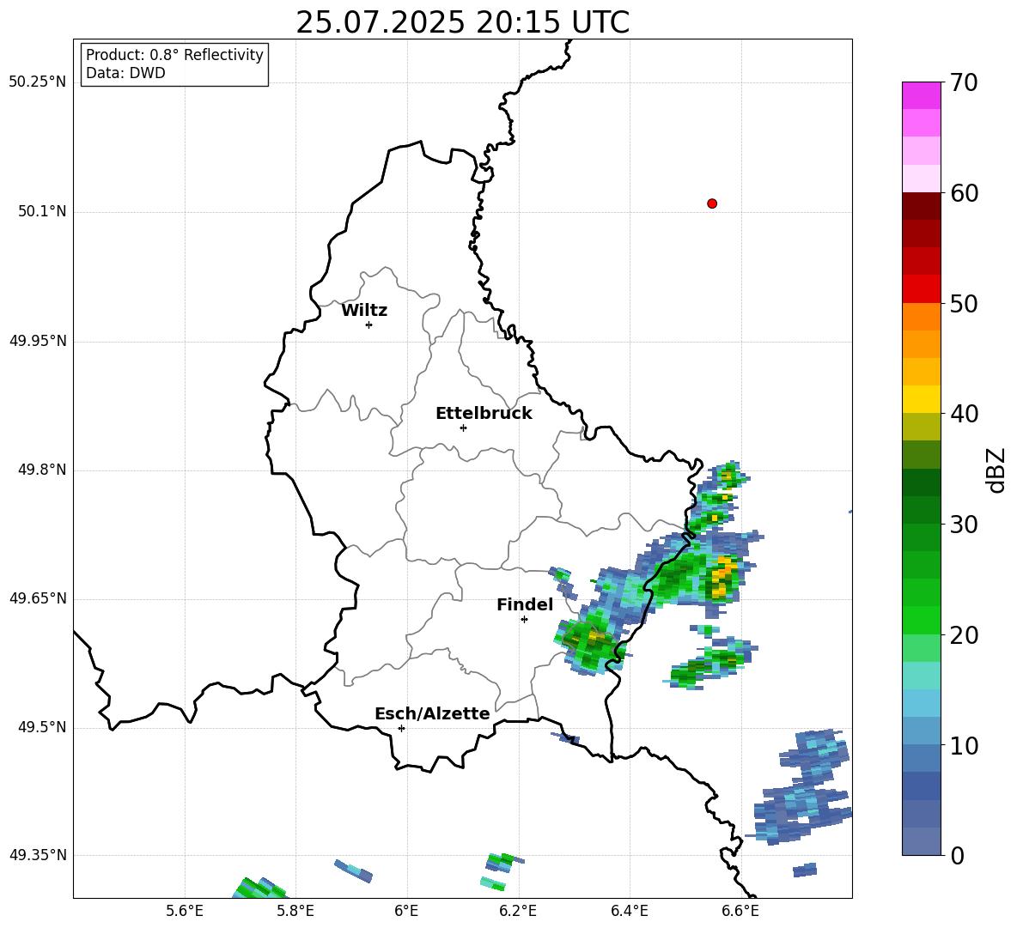Click the 30 tick on the colorbar
The height and width of the screenshot is (928, 1017).
[x=963, y=525]
